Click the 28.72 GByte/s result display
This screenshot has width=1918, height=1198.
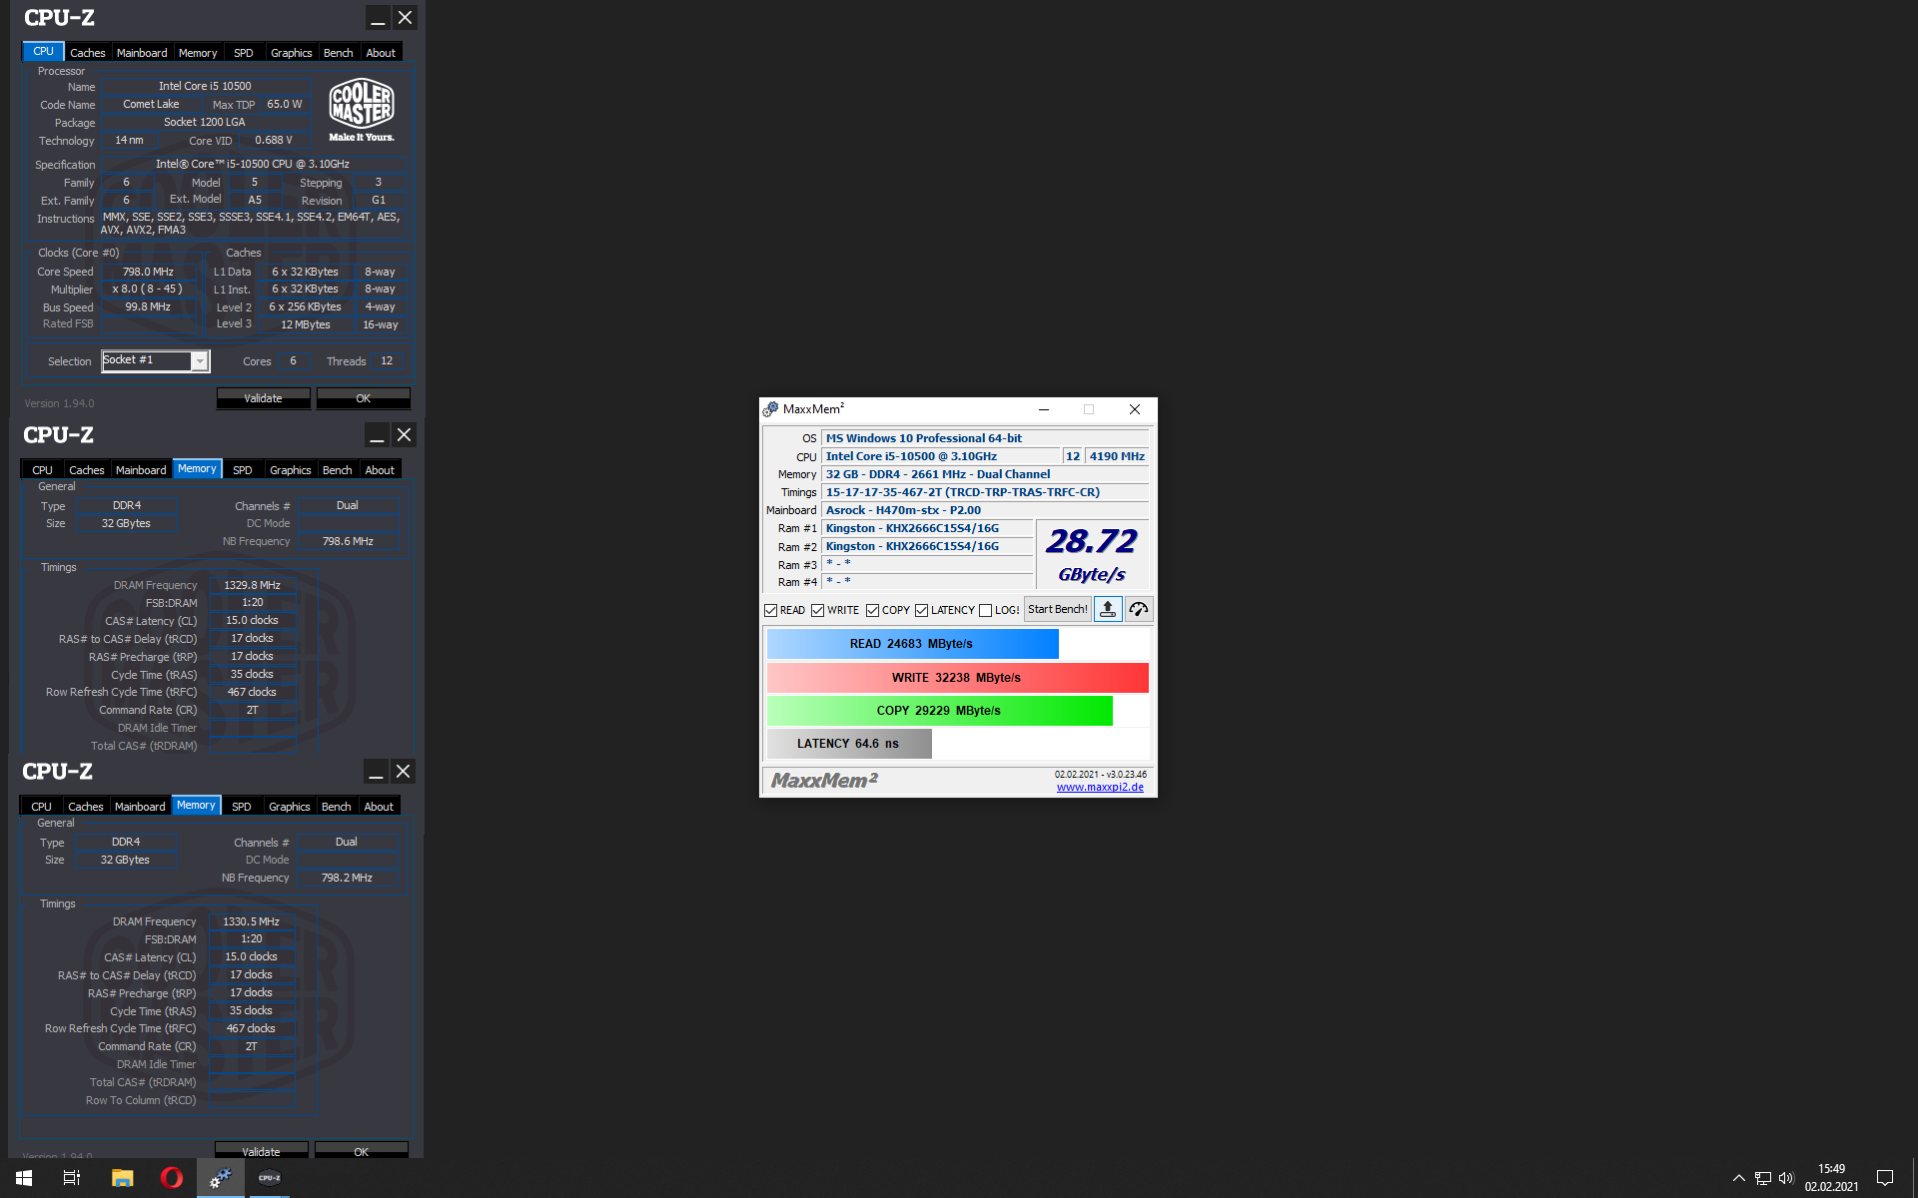pos(1092,555)
